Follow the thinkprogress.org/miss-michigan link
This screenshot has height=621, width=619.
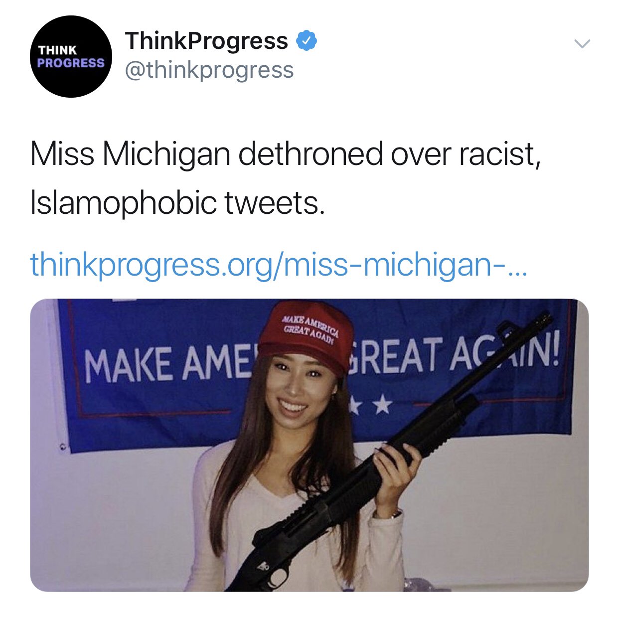[278, 264]
